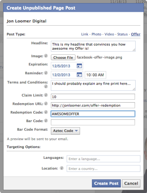
Task: Click the Redemption URL field
Action: (93, 106)
